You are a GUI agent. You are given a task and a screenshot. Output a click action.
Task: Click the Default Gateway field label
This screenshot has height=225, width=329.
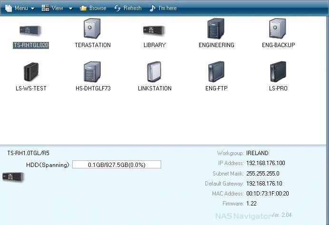[x=224, y=184]
